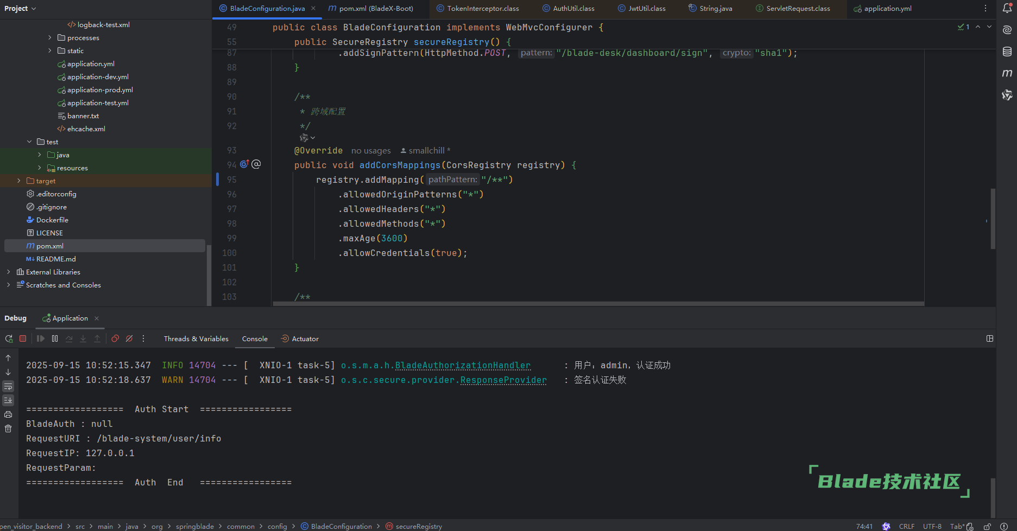Open the View Breakpoints icon
This screenshot has height=531, width=1017.
[x=115, y=338]
